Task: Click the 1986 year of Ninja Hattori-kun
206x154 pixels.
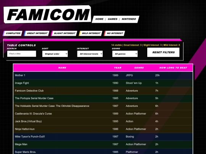Action: coord(115,129)
